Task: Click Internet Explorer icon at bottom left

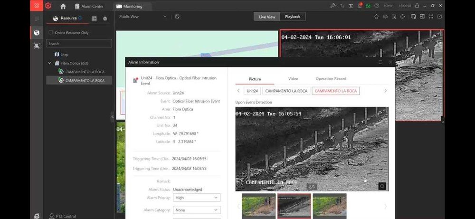Action: point(37,216)
